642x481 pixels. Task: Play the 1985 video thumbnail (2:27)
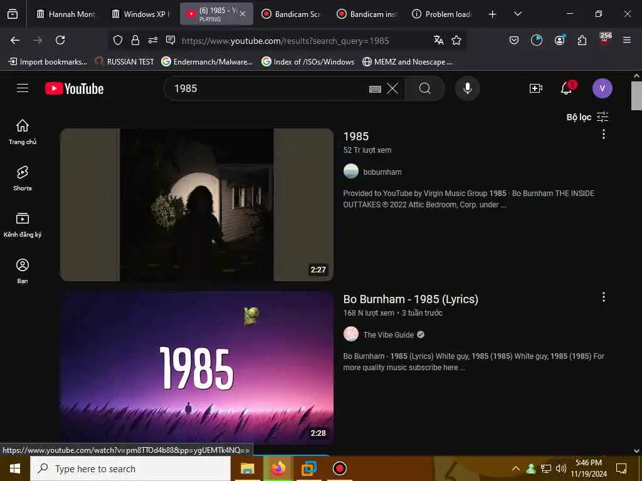click(197, 205)
